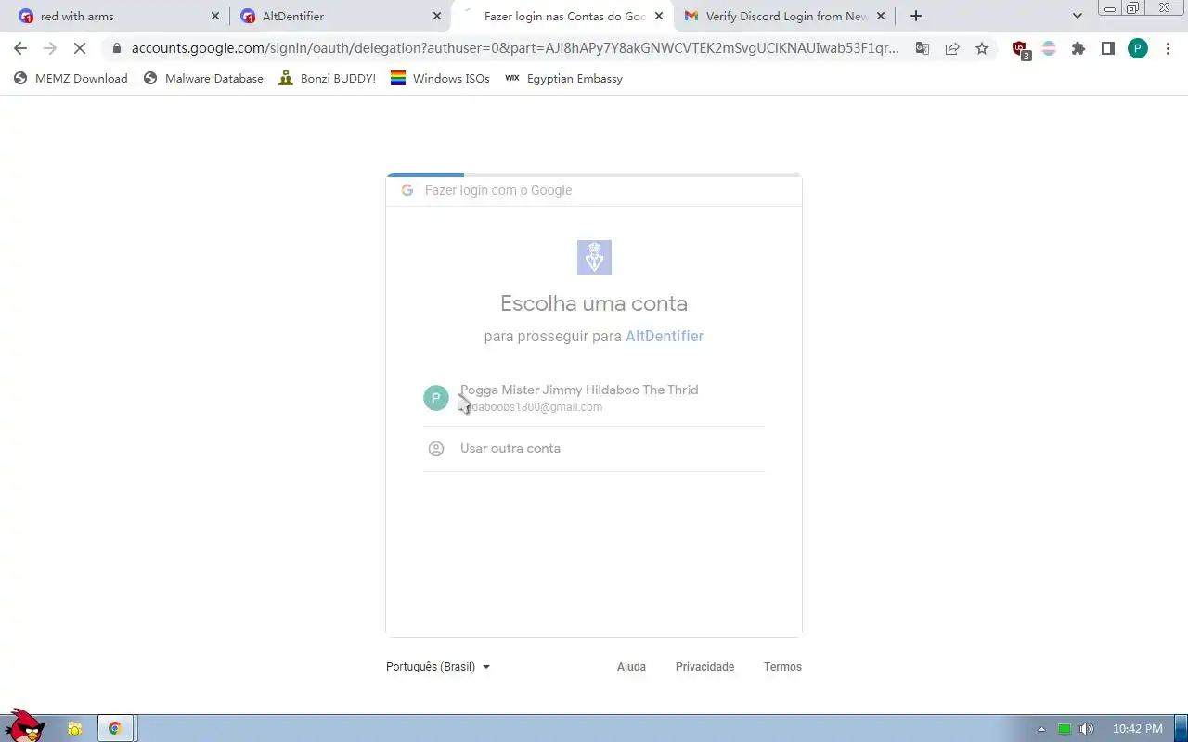Select the 'Fazer login nas Contas' tab

562,16
